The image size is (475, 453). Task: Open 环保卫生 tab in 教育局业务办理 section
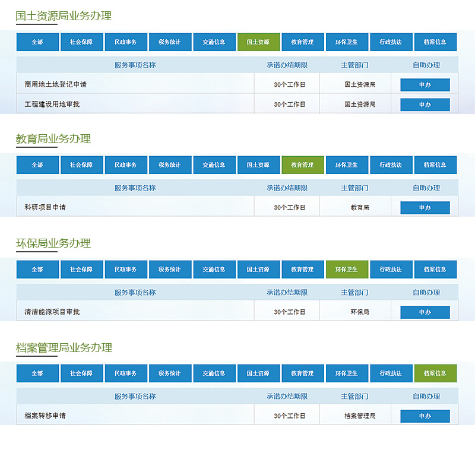[347, 165]
